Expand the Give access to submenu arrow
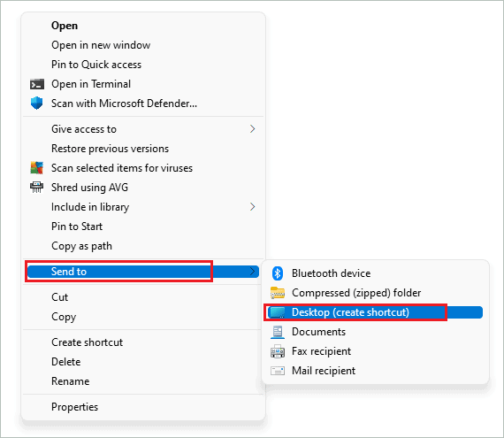504x438 pixels. click(x=253, y=129)
